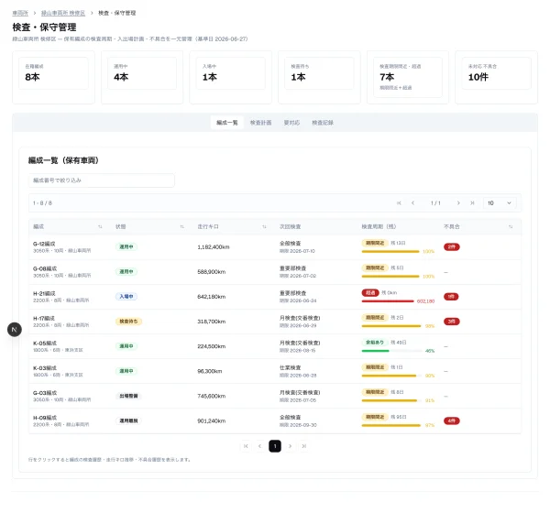
Task: Click the red 超過 badge in H-21編成 row
Action: pyautogui.click(x=370, y=293)
